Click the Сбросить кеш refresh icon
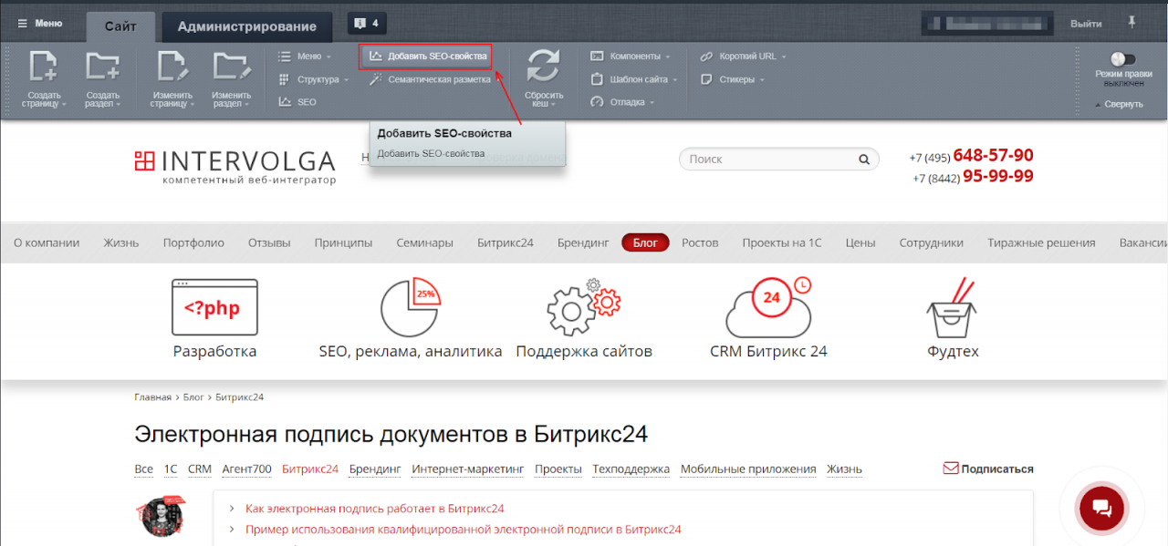The image size is (1168, 546). [544, 67]
